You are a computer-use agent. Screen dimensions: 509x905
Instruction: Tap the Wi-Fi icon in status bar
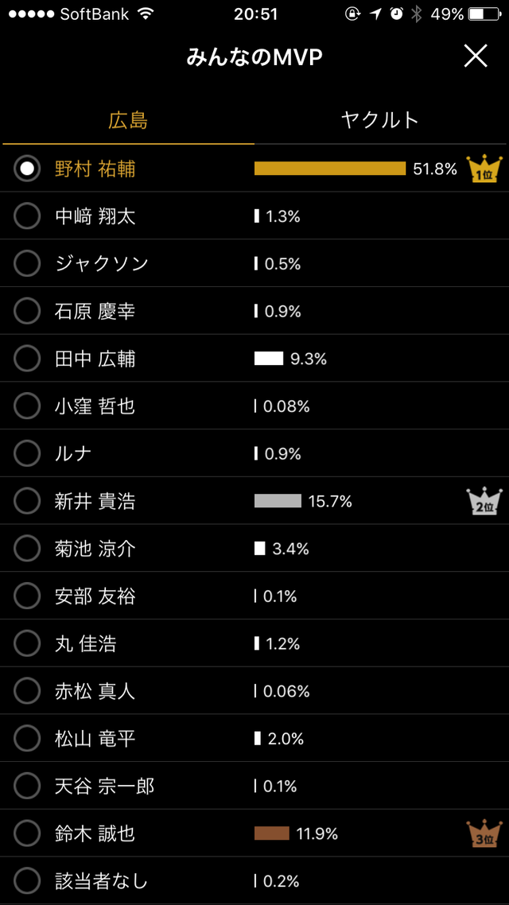(x=146, y=14)
